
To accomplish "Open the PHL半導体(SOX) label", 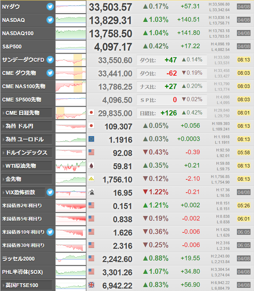I will (x=22, y=272).
